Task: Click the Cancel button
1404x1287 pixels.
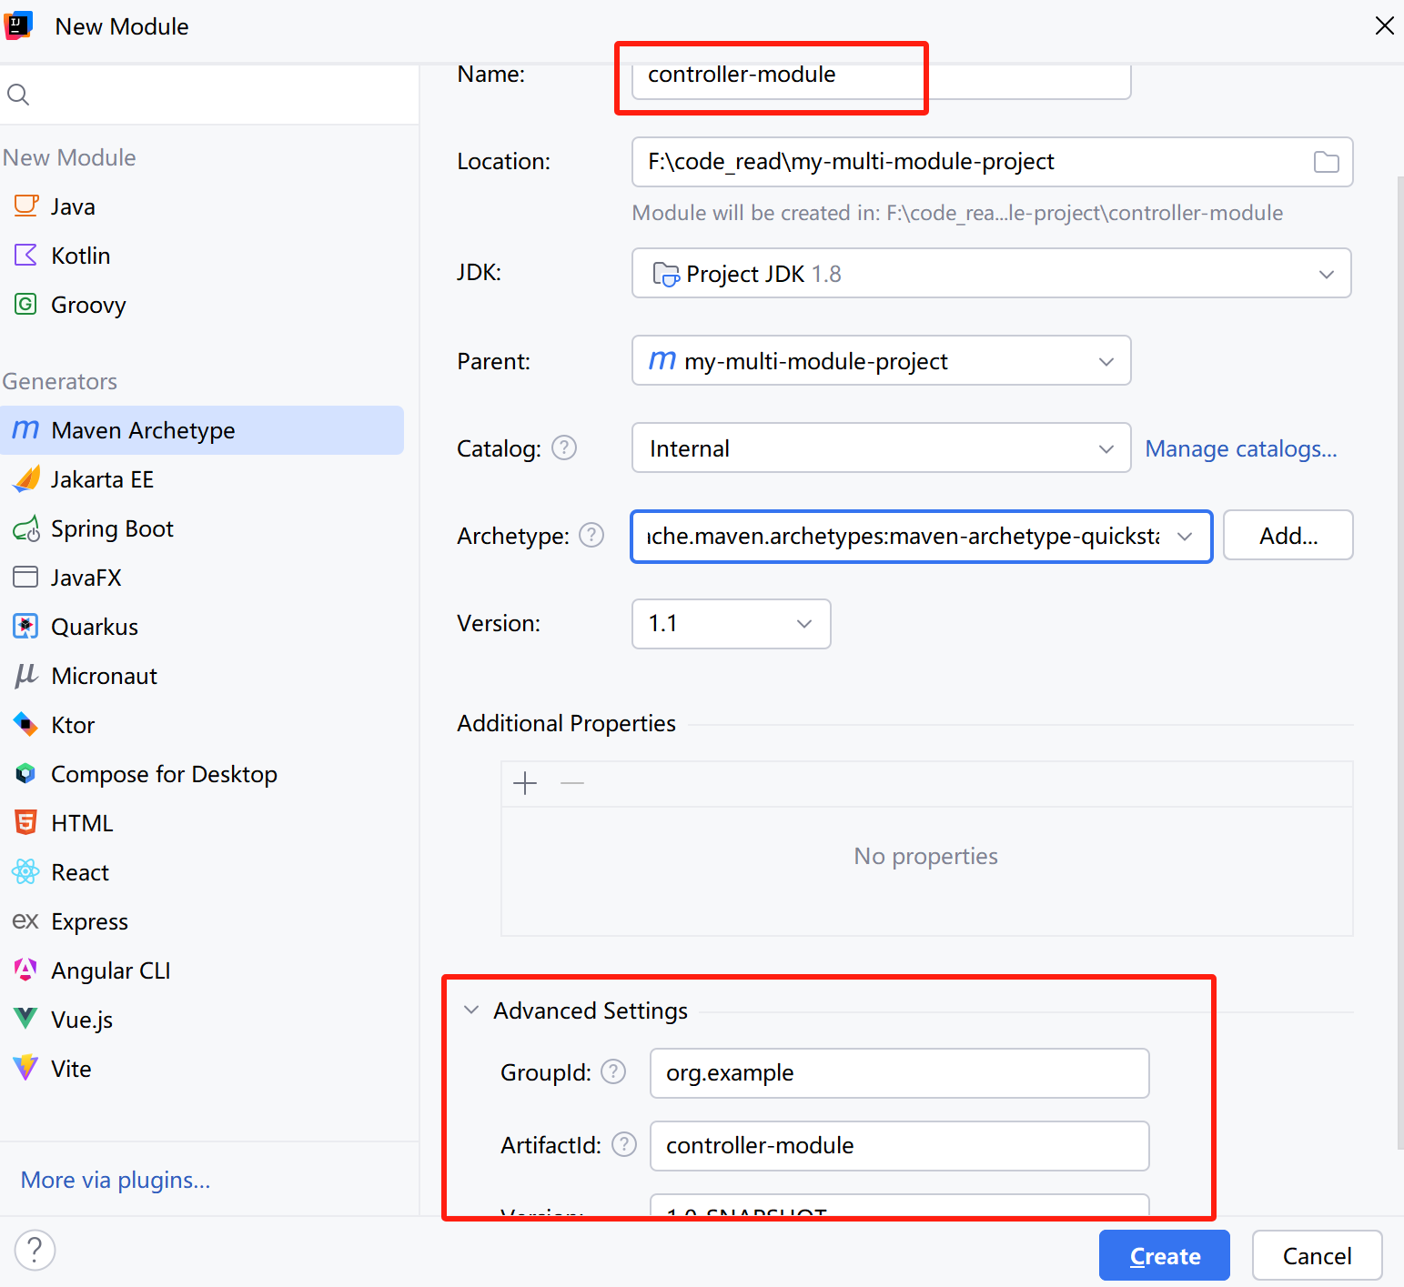Action: (1317, 1255)
